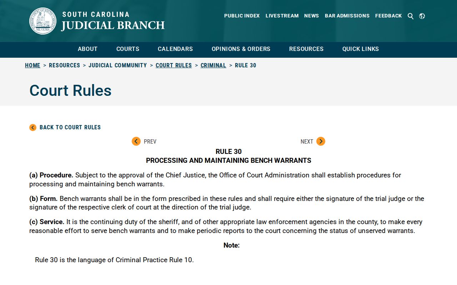This screenshot has width=457, height=285.
Task: Open the RESOURCES navigation menu
Action: coord(306,49)
